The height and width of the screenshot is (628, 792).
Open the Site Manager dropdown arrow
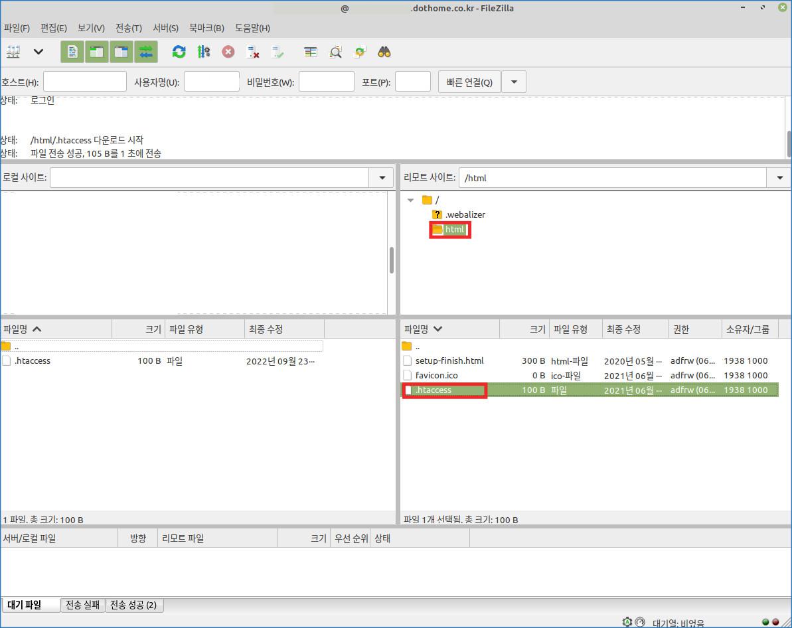click(x=39, y=52)
